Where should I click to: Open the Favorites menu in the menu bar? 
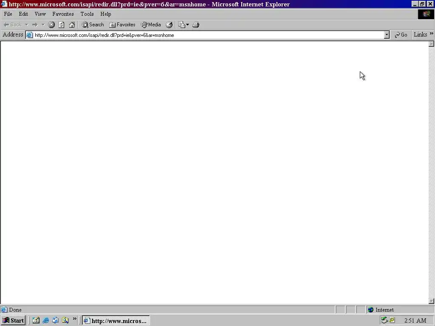click(x=63, y=14)
